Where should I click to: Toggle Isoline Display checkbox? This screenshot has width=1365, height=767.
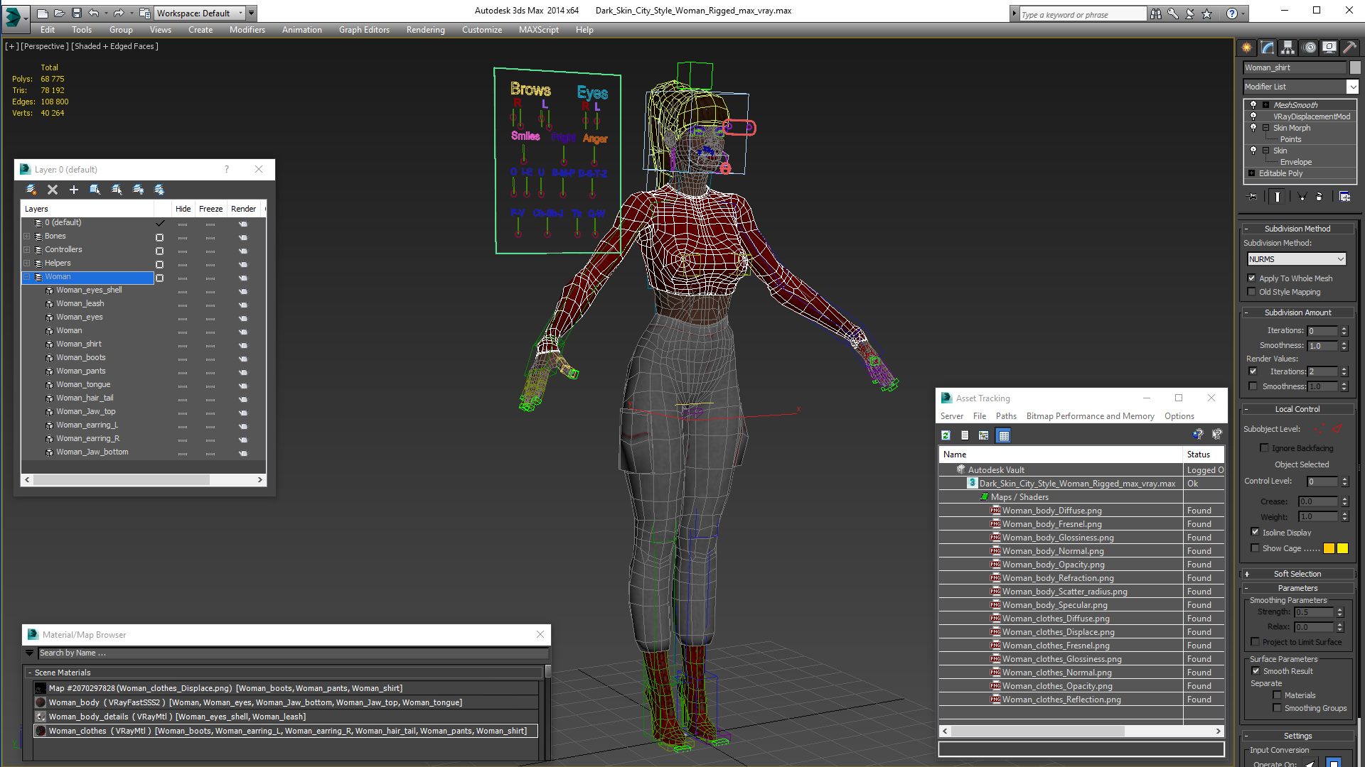pos(1255,532)
